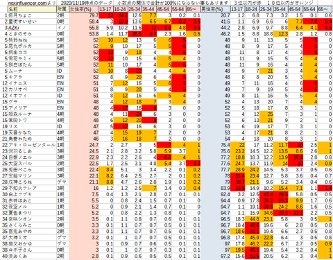Select the 名前 header cell

33,9
